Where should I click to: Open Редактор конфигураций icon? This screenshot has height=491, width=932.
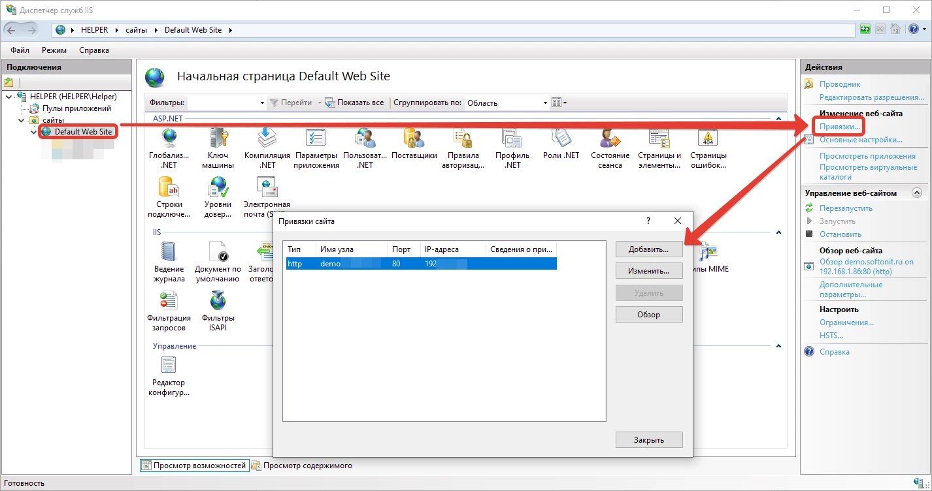169,366
